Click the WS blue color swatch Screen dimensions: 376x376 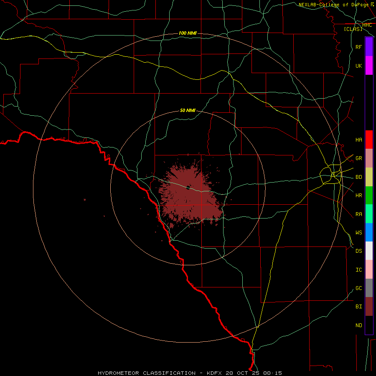point(369,232)
